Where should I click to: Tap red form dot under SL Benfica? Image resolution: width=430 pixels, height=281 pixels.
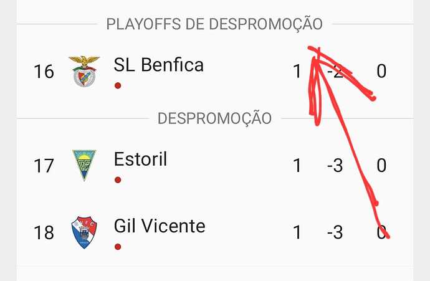[118, 86]
